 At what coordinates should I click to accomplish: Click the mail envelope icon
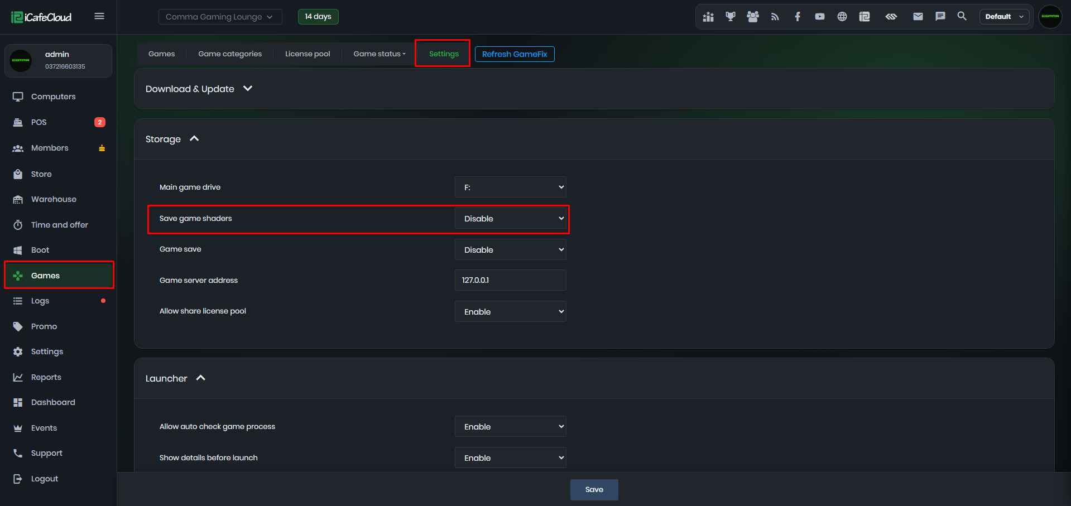pyautogui.click(x=918, y=17)
